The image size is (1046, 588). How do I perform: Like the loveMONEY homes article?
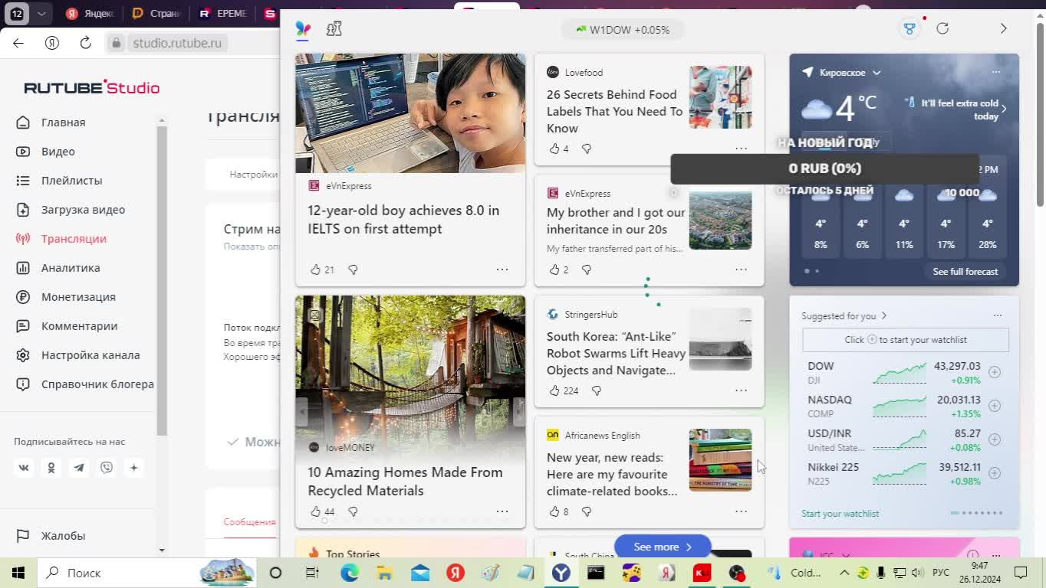pos(315,511)
